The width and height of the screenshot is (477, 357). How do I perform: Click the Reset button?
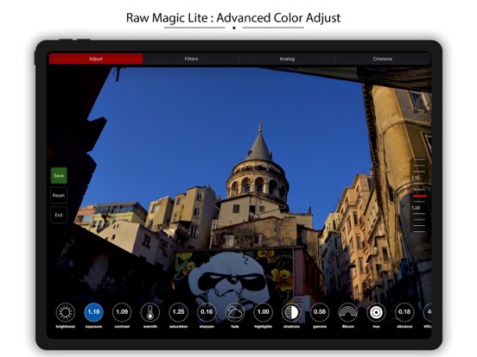59,196
